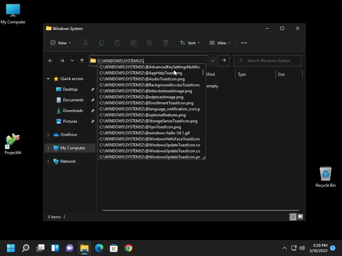Select @EnrollmentToastIcon.png suggestion
The height and width of the screenshot is (256, 342).
150,103
